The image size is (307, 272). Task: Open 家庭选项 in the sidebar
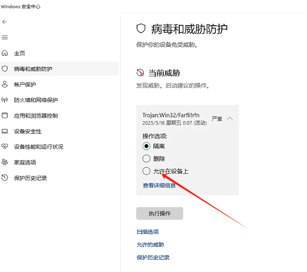pyautogui.click(x=25, y=162)
